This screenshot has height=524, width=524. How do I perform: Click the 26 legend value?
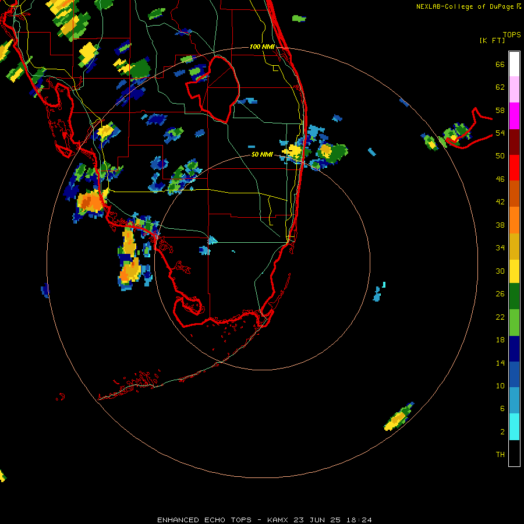click(x=500, y=294)
